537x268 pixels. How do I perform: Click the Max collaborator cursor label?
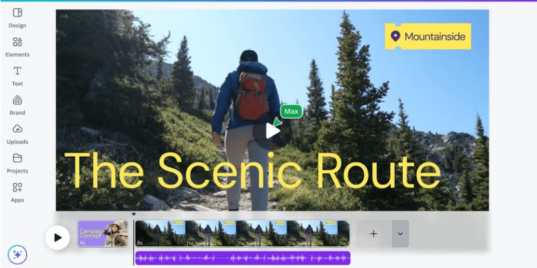pos(291,111)
